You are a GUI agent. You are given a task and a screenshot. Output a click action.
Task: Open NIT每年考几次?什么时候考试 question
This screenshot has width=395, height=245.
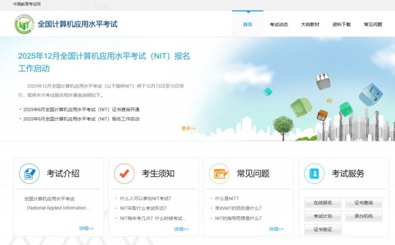coord(153,219)
